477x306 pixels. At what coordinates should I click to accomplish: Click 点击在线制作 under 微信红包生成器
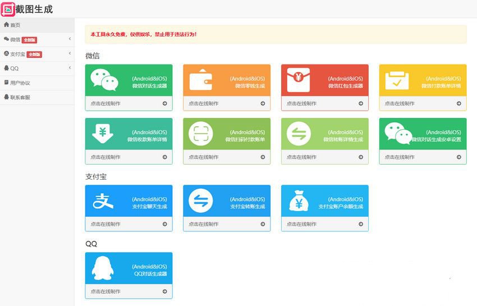point(301,103)
